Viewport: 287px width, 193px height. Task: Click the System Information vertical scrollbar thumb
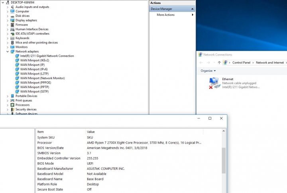(x=224, y=160)
